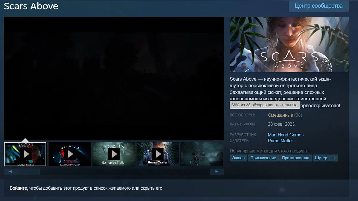The width and height of the screenshot is (358, 201).
Task: Open publisher Prime Matter page
Action: (x=280, y=141)
